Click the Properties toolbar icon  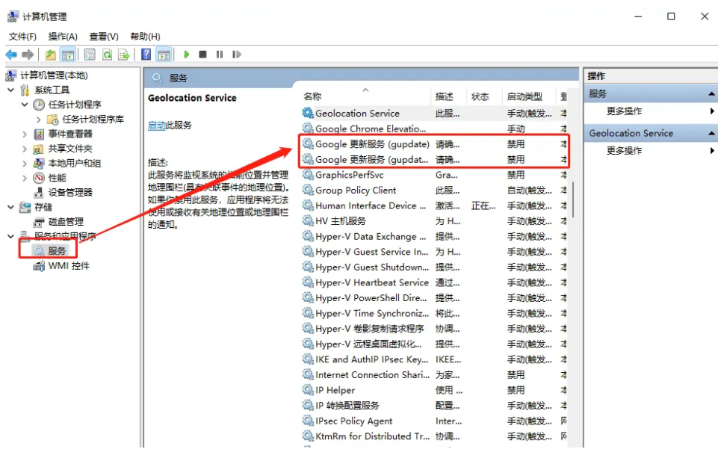(90, 55)
